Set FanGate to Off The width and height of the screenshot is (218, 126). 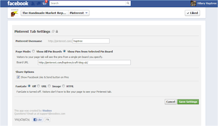tap(29, 86)
